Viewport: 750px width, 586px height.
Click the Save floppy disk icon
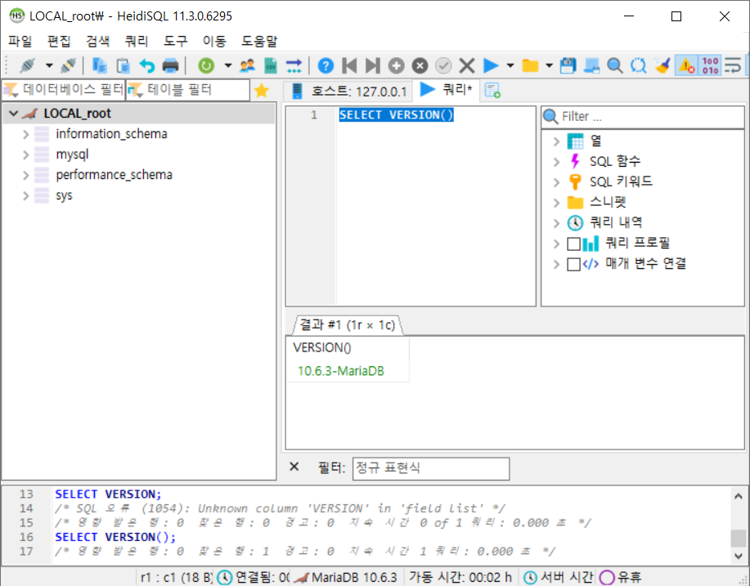(568, 65)
